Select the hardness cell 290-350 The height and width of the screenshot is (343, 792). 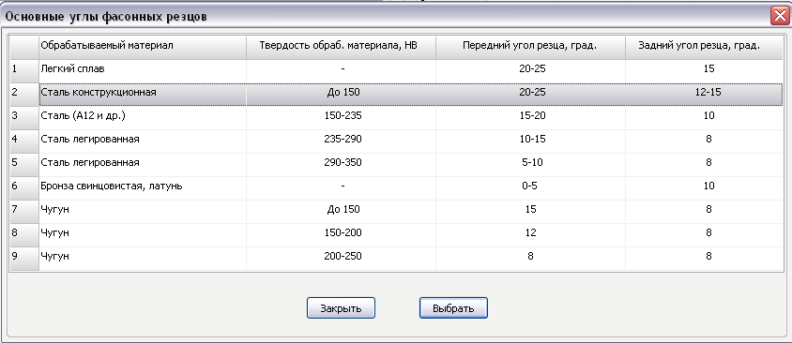click(x=341, y=163)
